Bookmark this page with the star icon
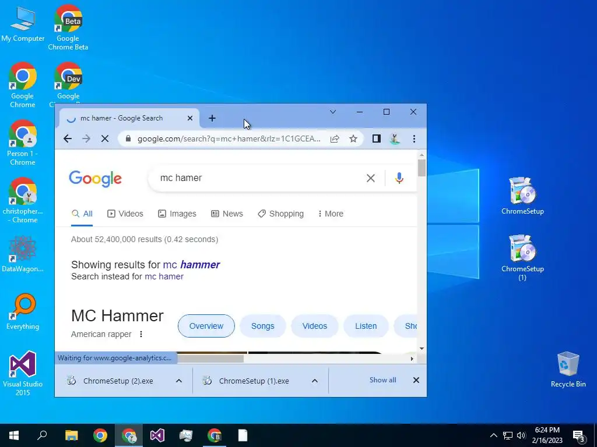This screenshot has height=447, width=597. 353,139
